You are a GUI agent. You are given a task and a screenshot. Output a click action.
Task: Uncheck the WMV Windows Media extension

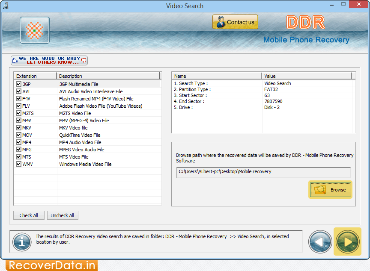(x=18, y=164)
